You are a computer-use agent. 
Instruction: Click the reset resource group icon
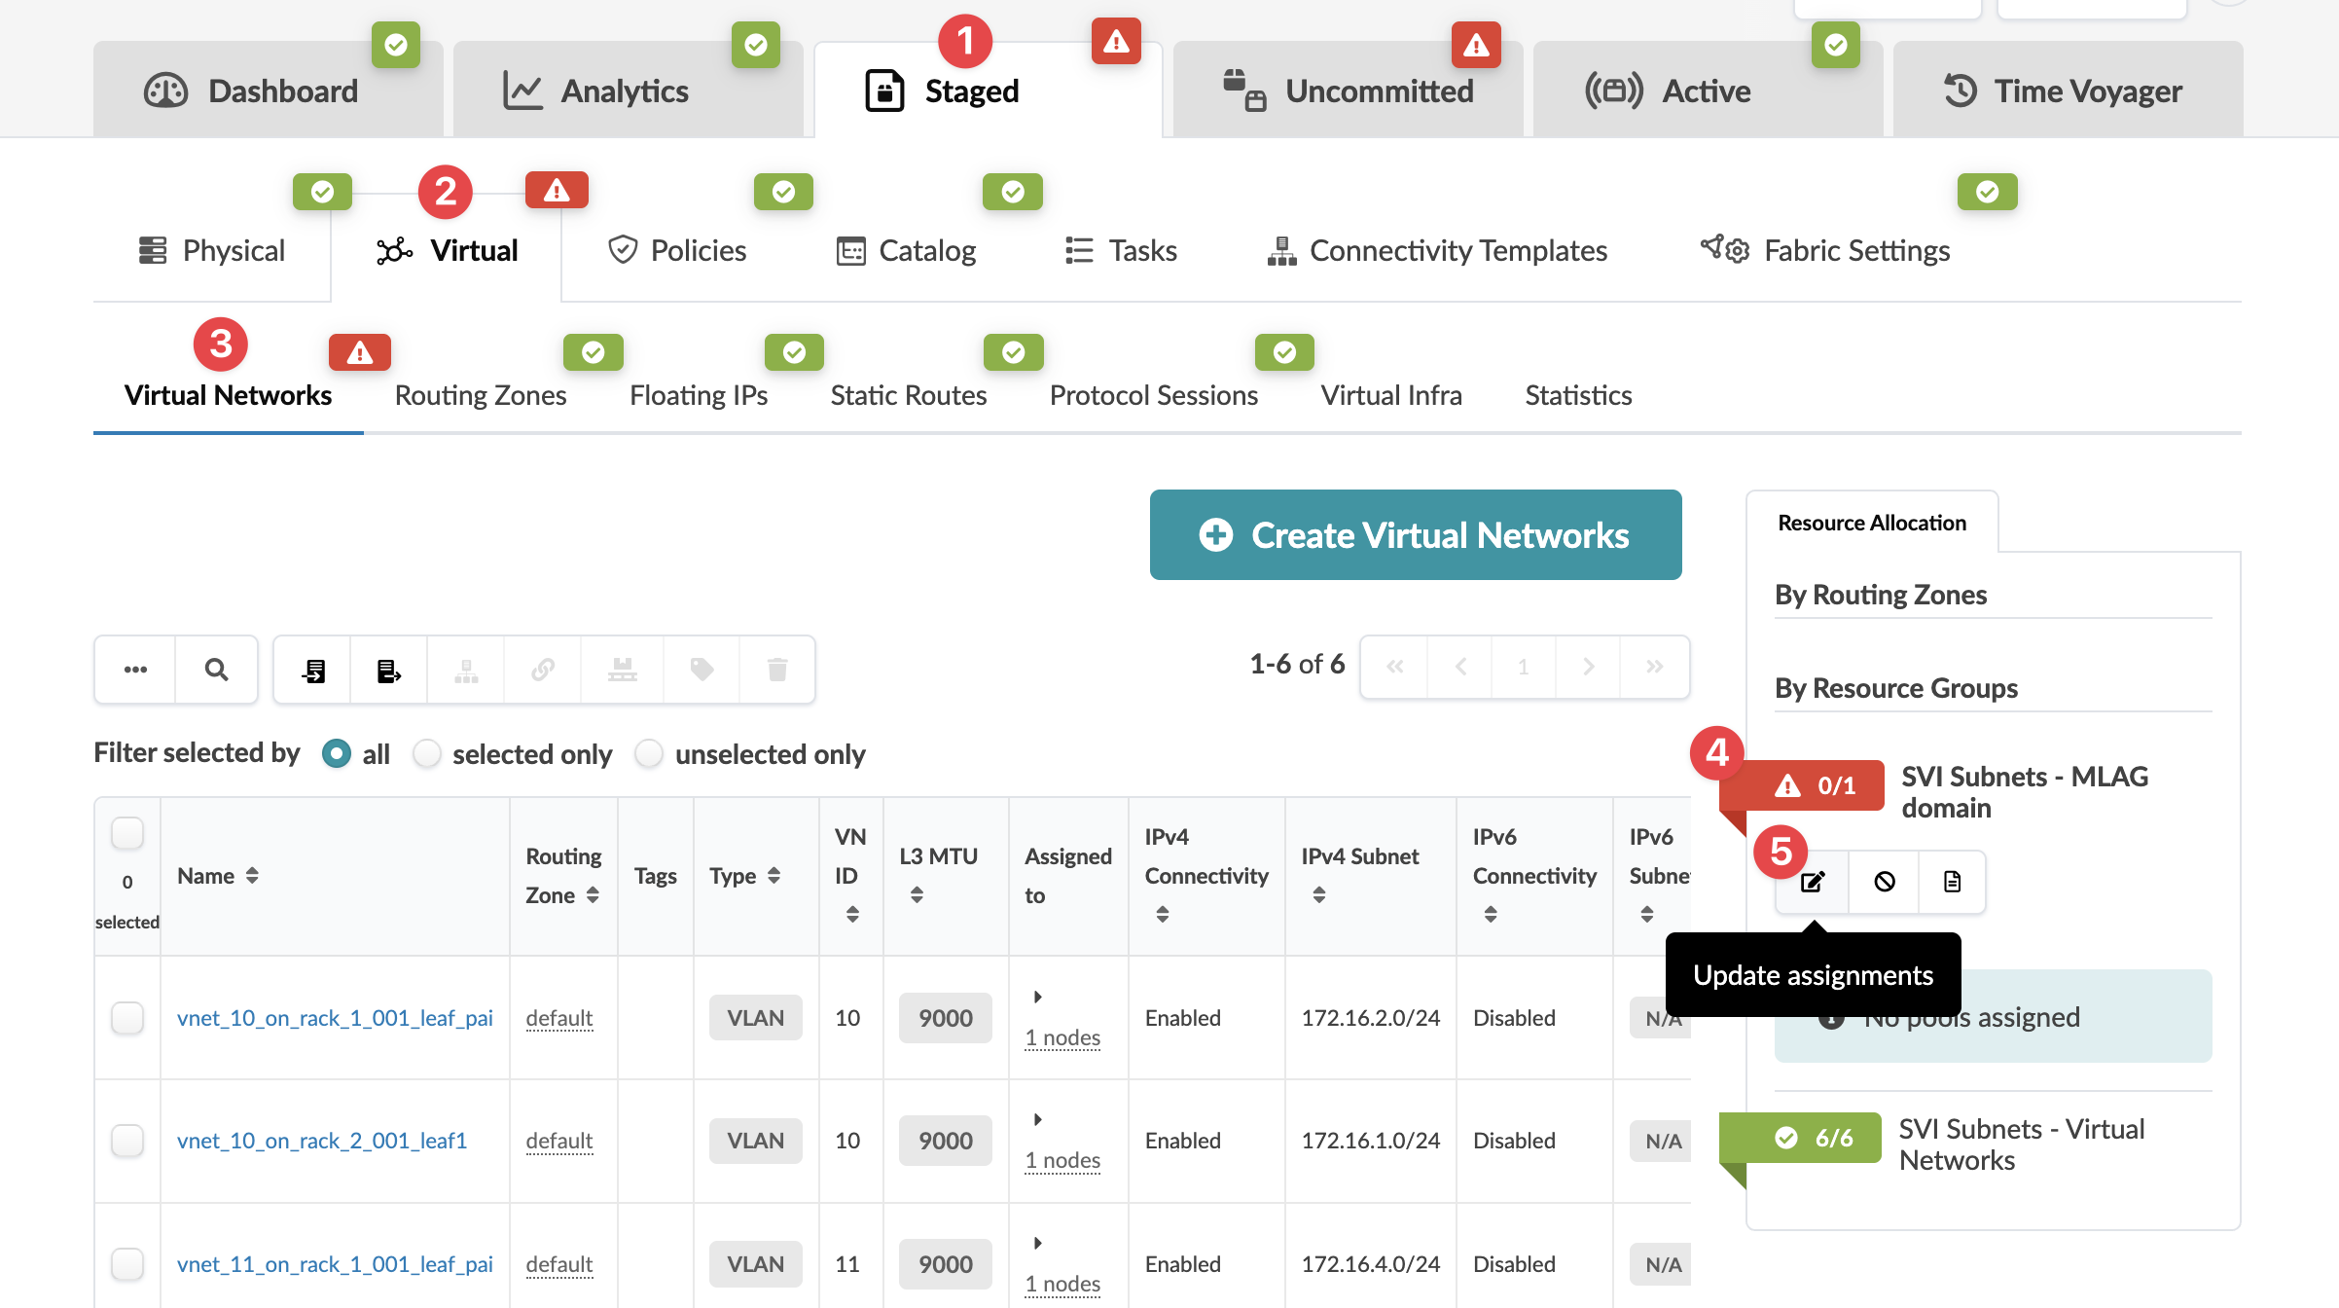click(x=1885, y=882)
